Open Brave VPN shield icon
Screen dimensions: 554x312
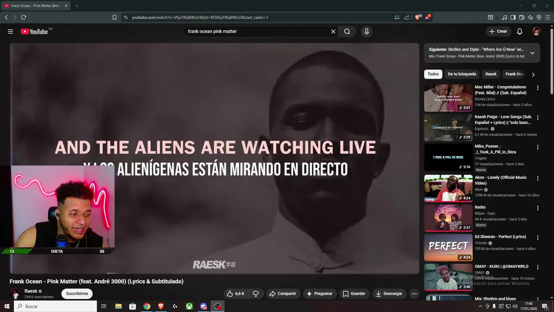coord(539,17)
